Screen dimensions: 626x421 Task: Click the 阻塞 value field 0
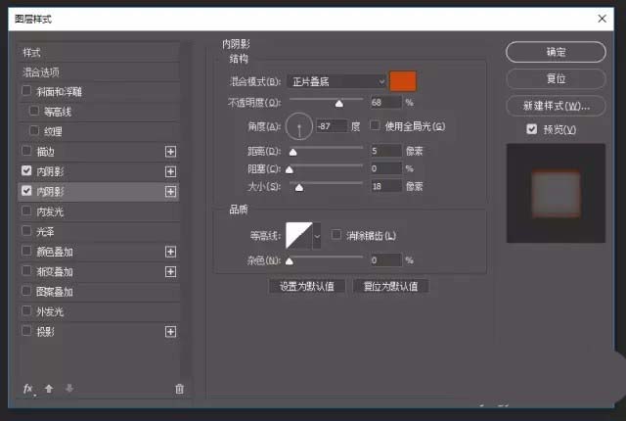click(x=385, y=168)
